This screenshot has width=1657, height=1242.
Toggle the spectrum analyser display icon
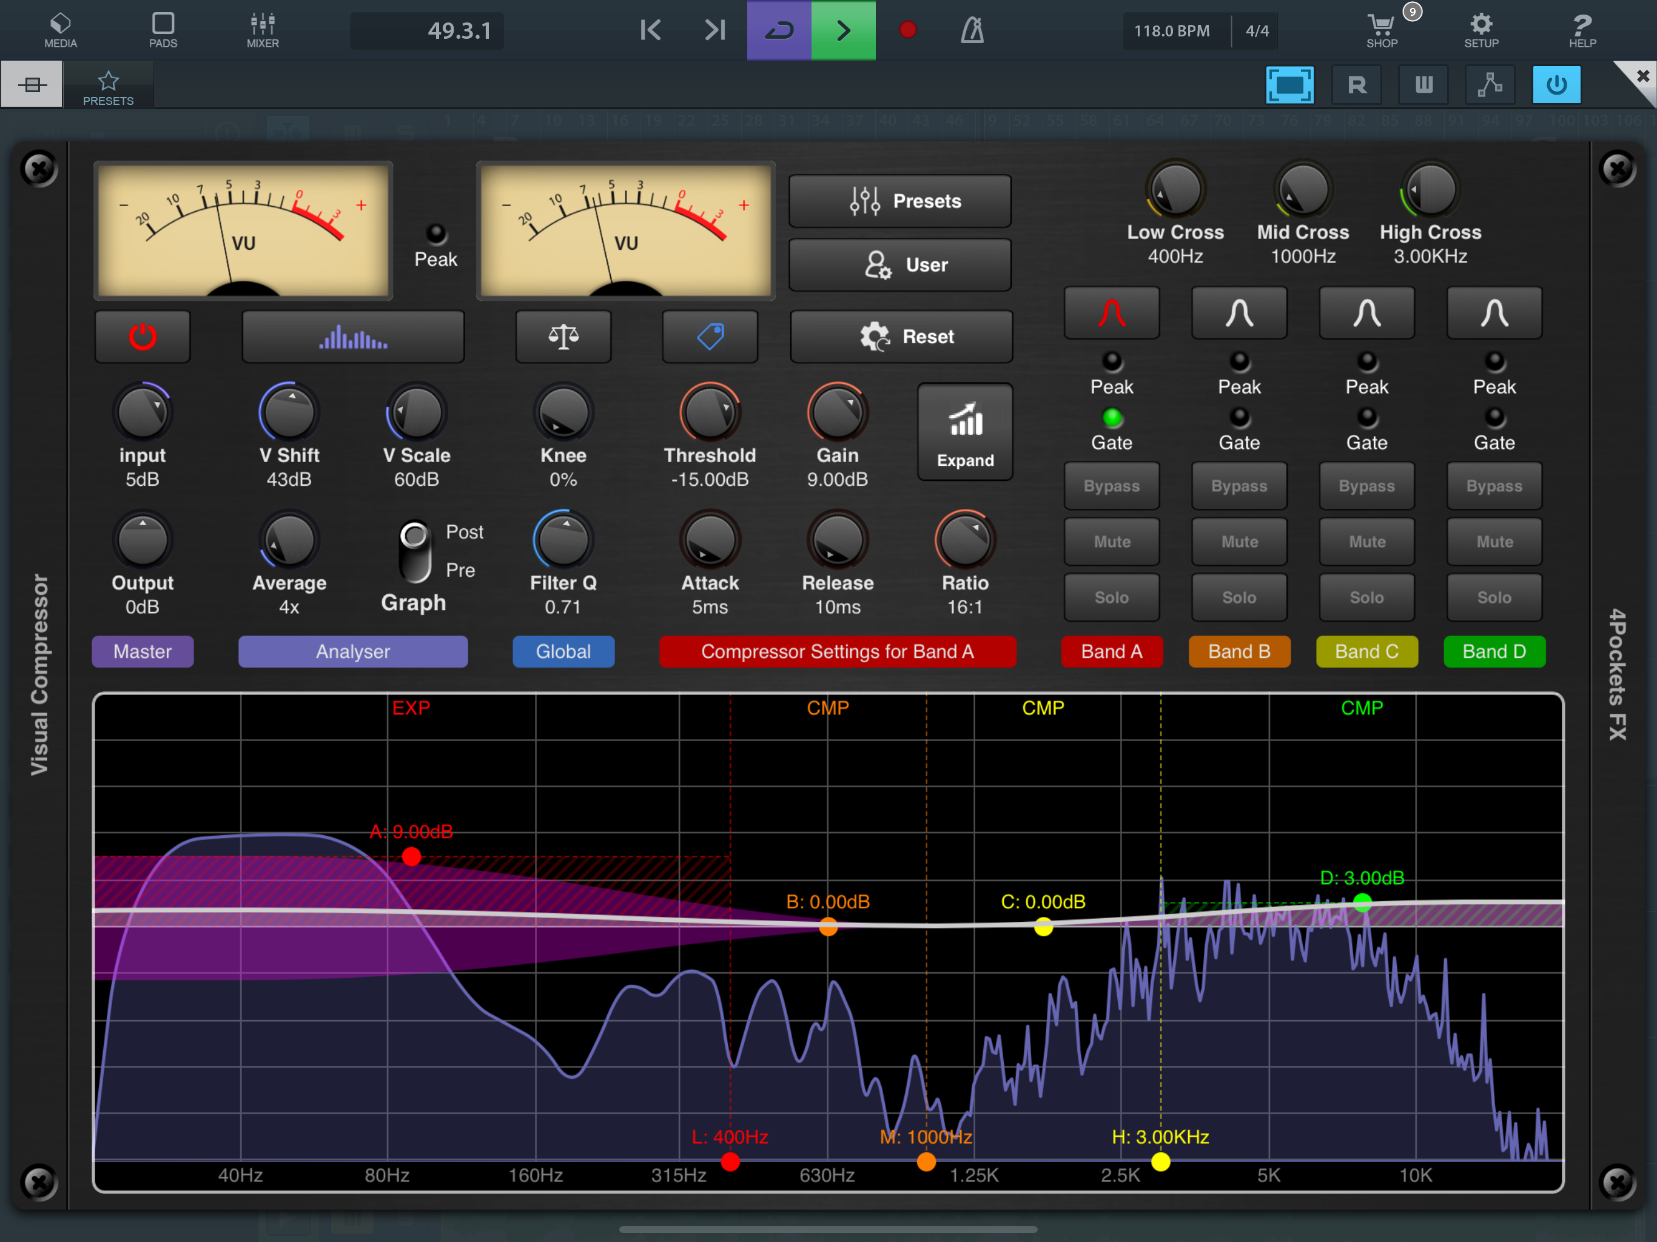(x=353, y=337)
